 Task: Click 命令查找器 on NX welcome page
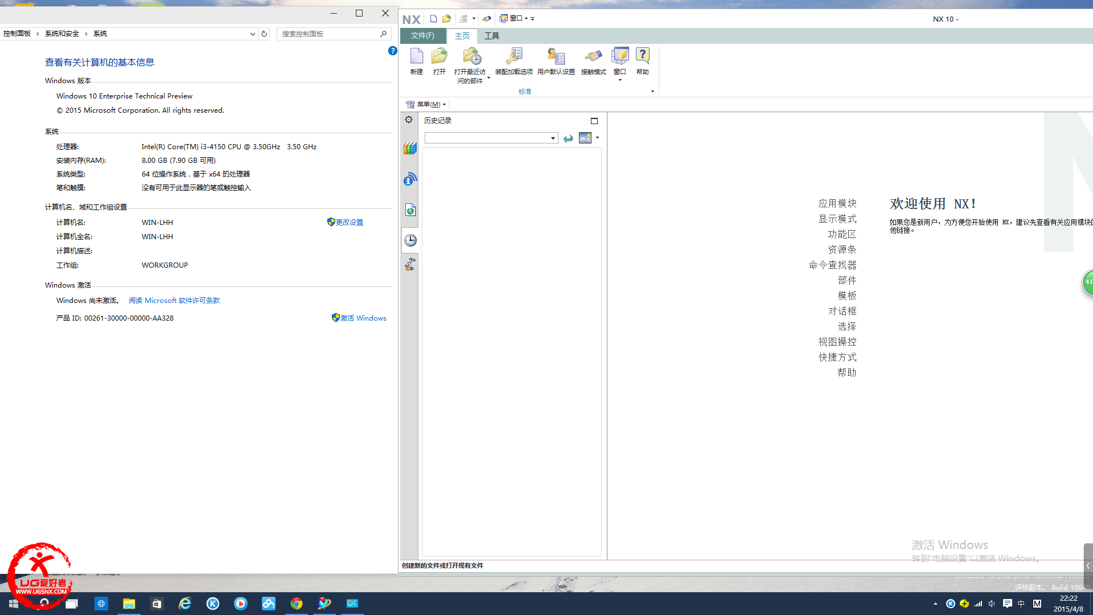pos(833,265)
